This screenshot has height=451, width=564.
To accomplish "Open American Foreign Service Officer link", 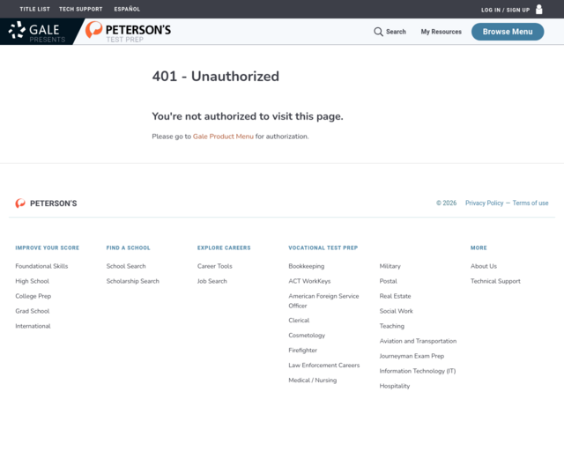I will pos(323,300).
